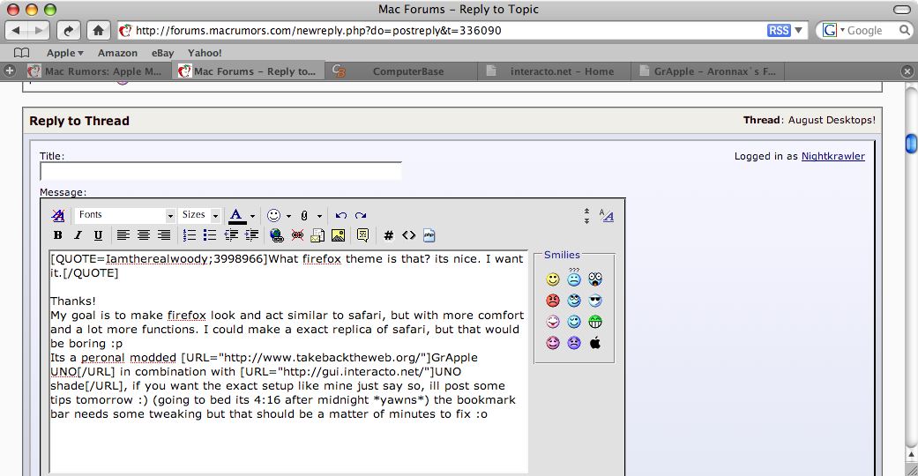This screenshot has height=476, width=918.
Task: Reload the page
Action: coord(69,31)
